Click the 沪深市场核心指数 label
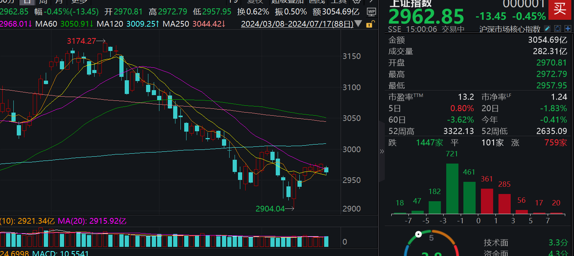Screen dimensions: 574x256 510,29
